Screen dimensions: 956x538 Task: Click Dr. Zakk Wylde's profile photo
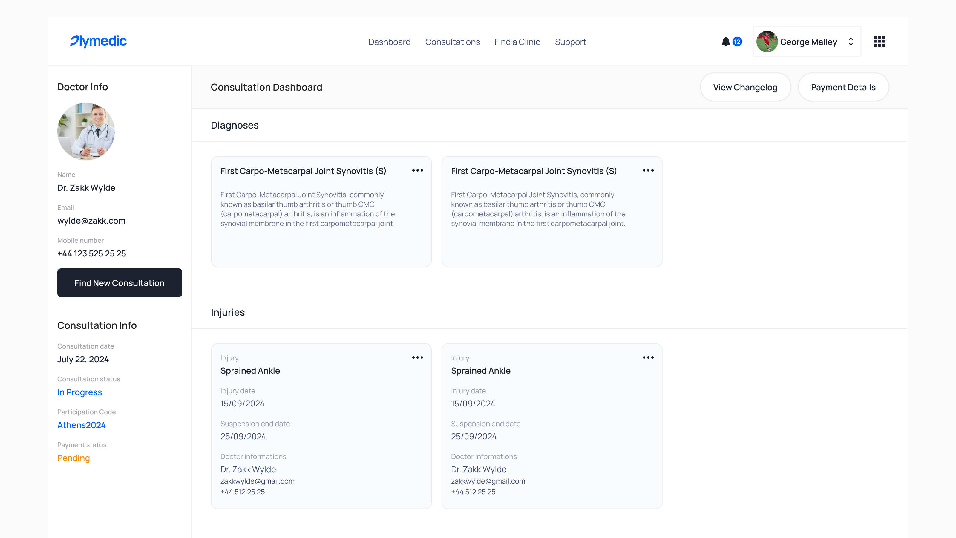[x=86, y=132]
